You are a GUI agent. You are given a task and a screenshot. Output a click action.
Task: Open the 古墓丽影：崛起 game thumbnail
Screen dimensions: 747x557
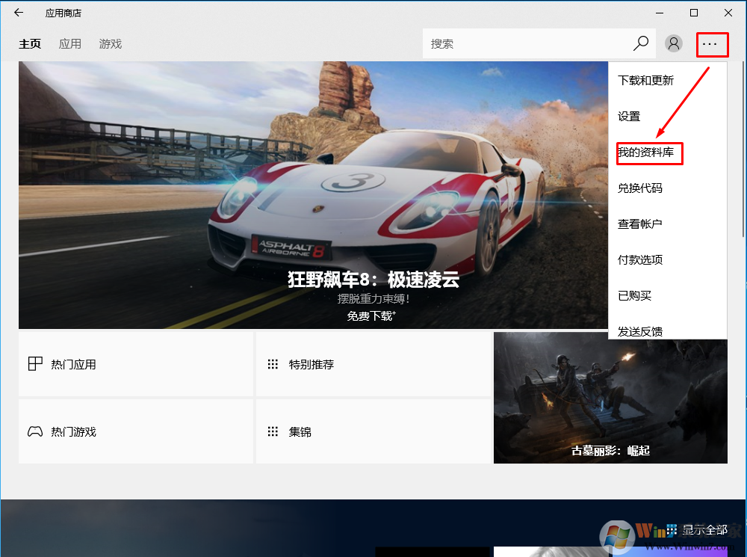(610, 398)
